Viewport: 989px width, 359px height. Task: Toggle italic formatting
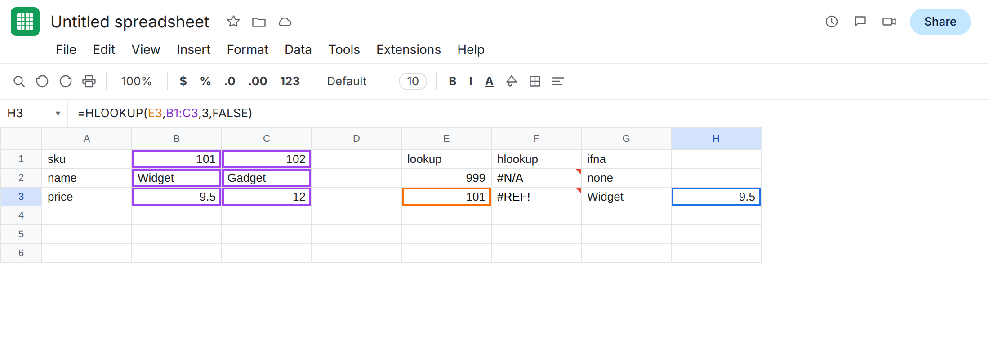point(471,81)
